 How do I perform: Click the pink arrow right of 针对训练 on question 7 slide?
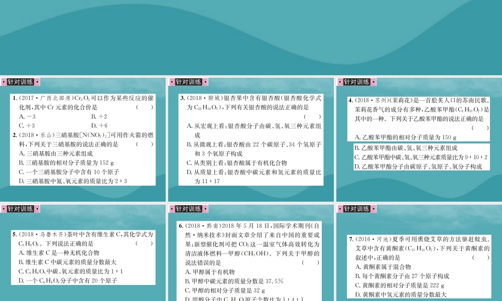tap(373, 209)
